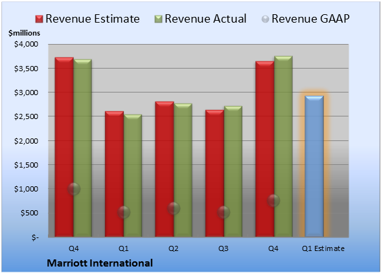Click the 'Q3' x-axis label
The image size is (381, 273).
tap(224, 248)
